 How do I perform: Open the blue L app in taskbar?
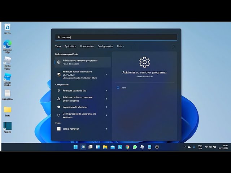(x=120, y=147)
